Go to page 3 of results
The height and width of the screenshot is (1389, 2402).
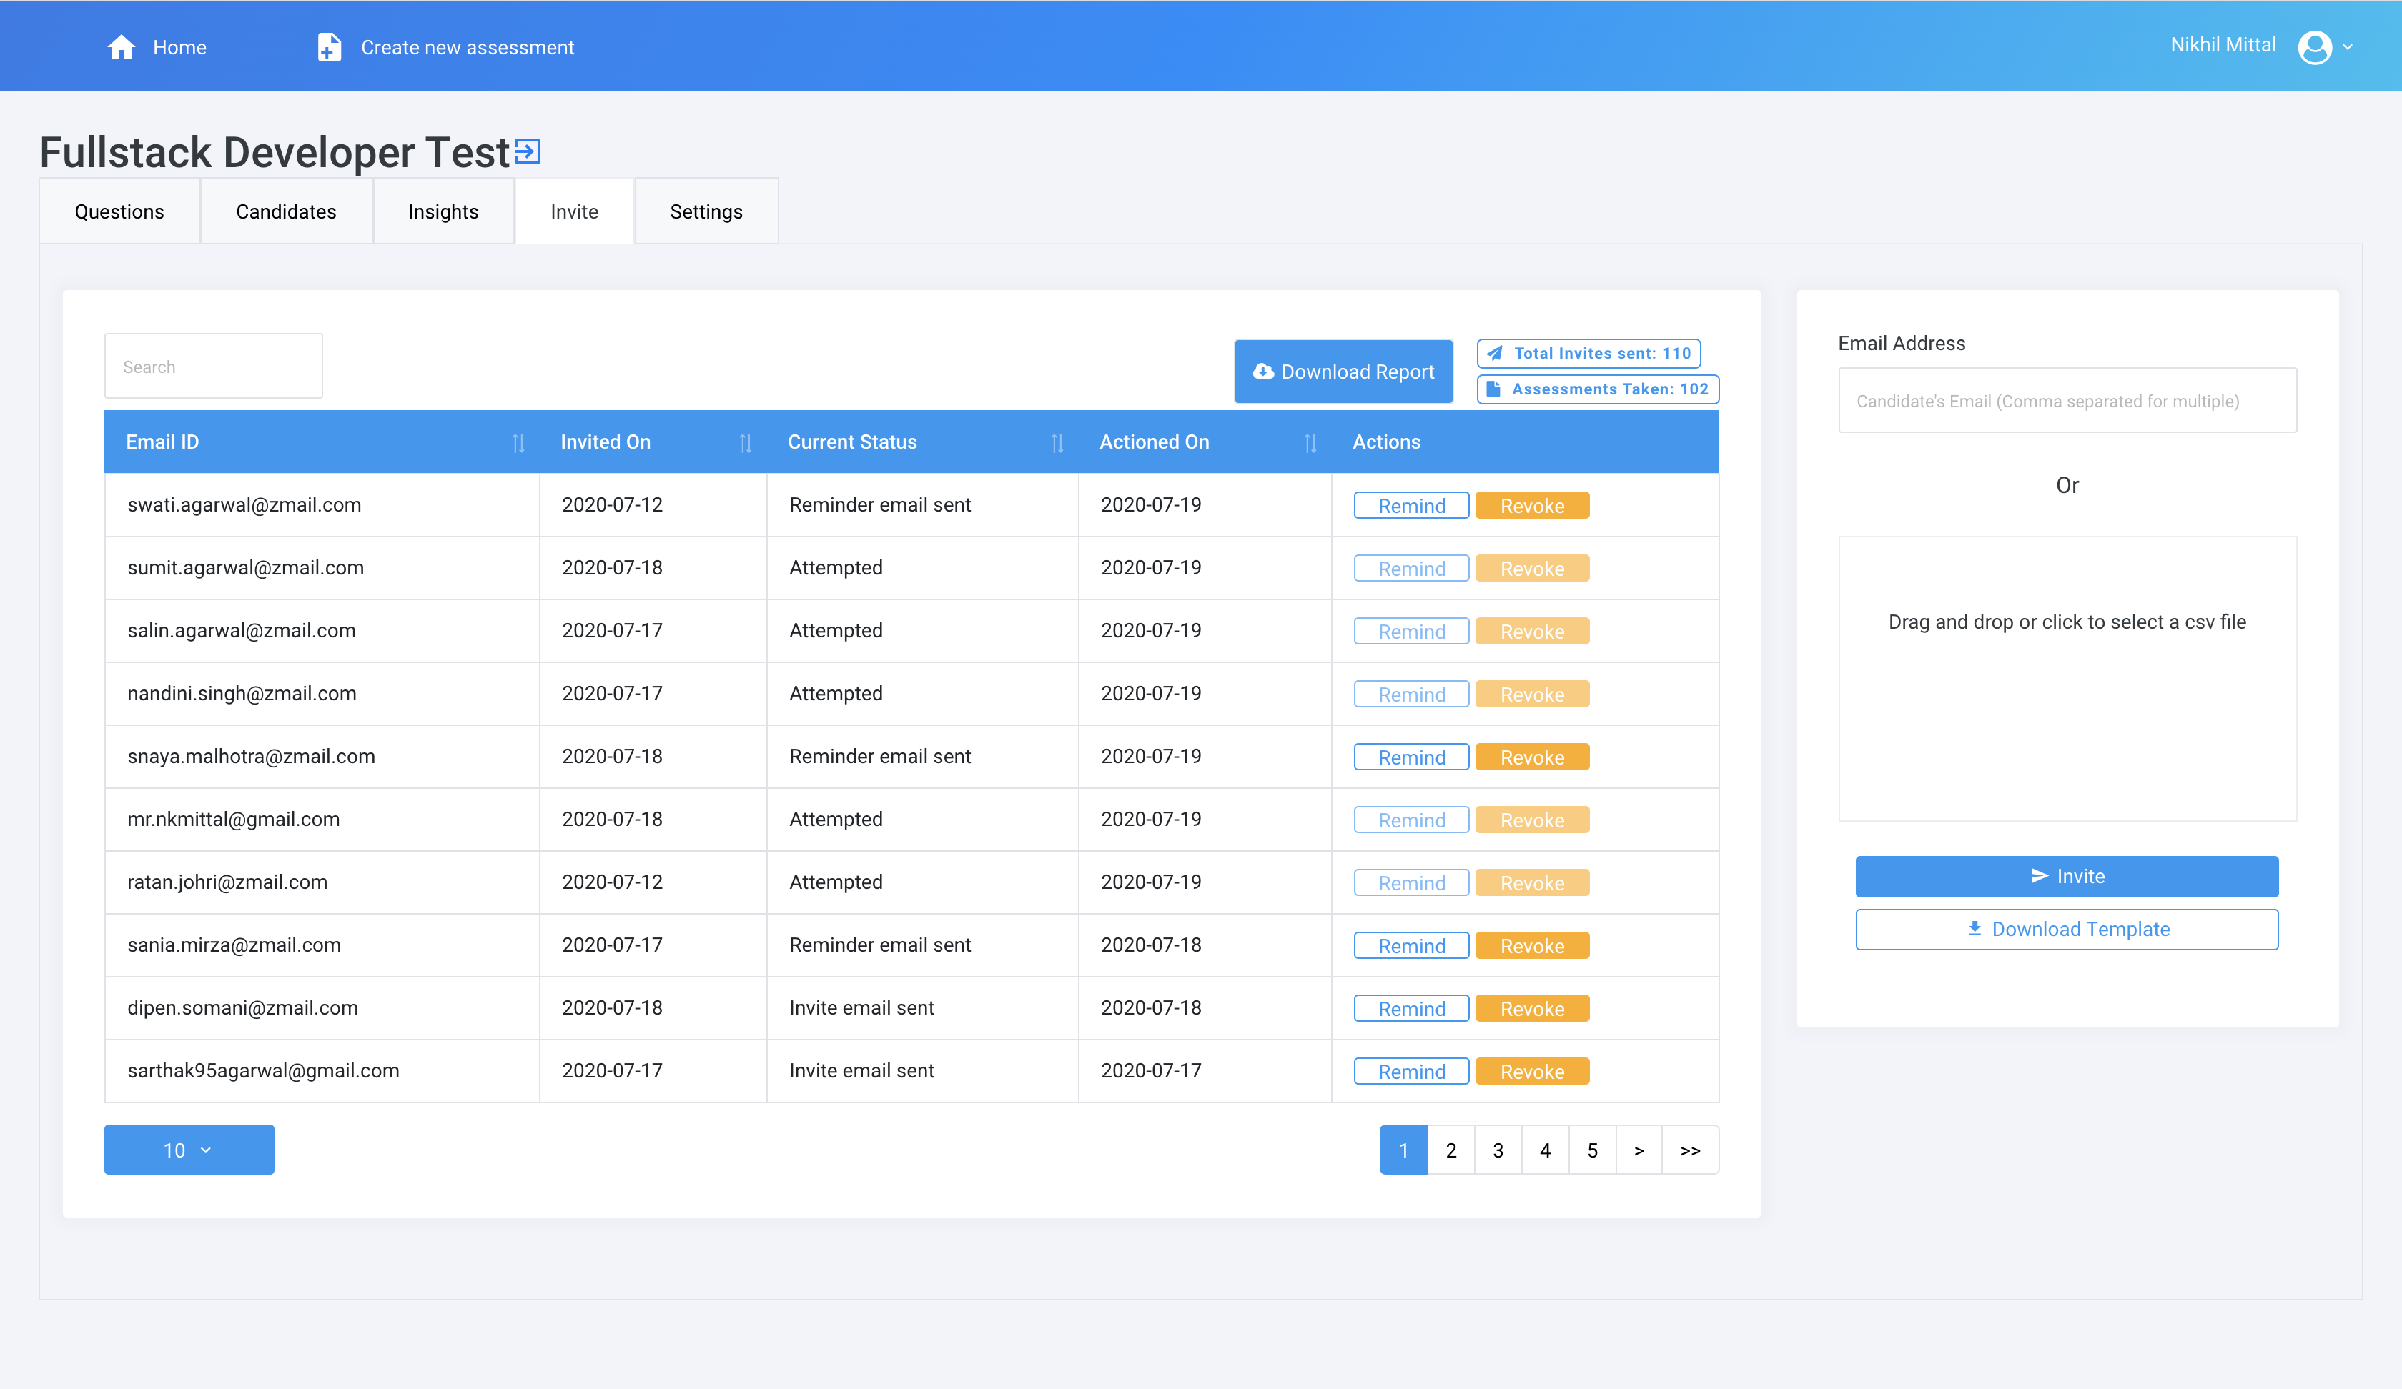(x=1498, y=1150)
